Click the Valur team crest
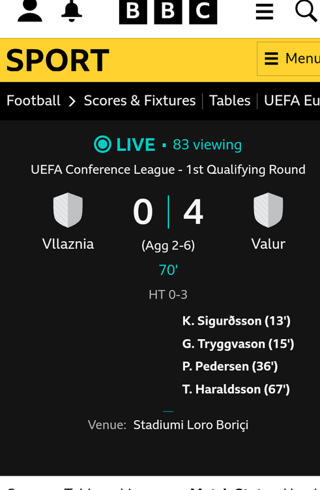 pyautogui.click(x=269, y=210)
